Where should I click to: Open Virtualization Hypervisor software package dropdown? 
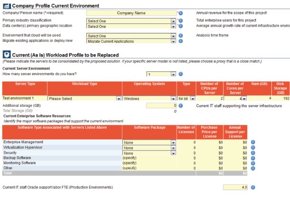pos(149,148)
